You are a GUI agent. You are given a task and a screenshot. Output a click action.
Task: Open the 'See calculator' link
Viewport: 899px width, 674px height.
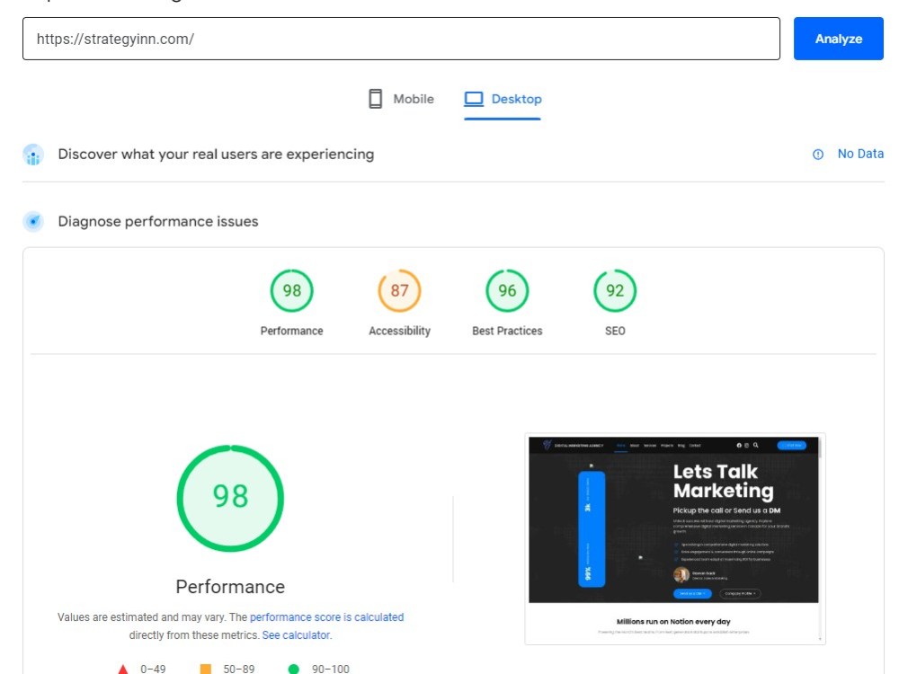click(296, 635)
